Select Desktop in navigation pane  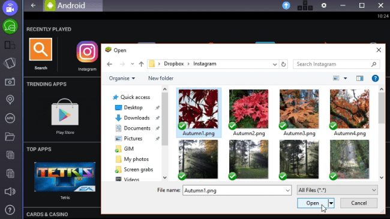point(133,107)
